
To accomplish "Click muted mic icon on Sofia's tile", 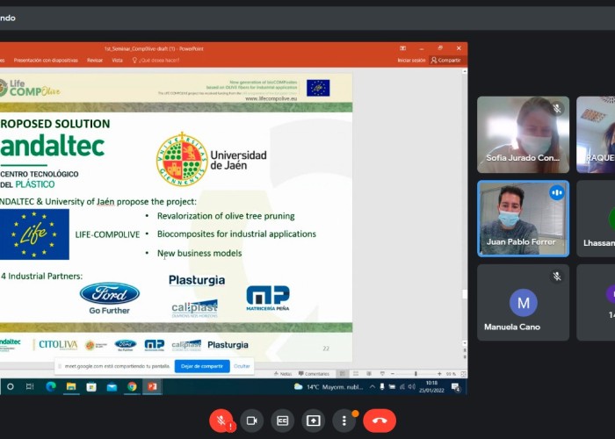I will click(556, 108).
